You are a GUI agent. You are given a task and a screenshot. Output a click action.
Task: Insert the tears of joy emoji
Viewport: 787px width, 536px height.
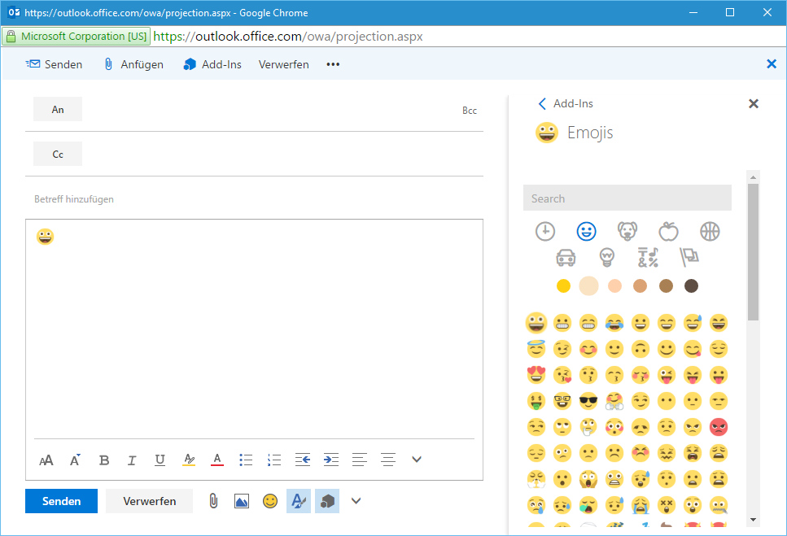point(614,323)
